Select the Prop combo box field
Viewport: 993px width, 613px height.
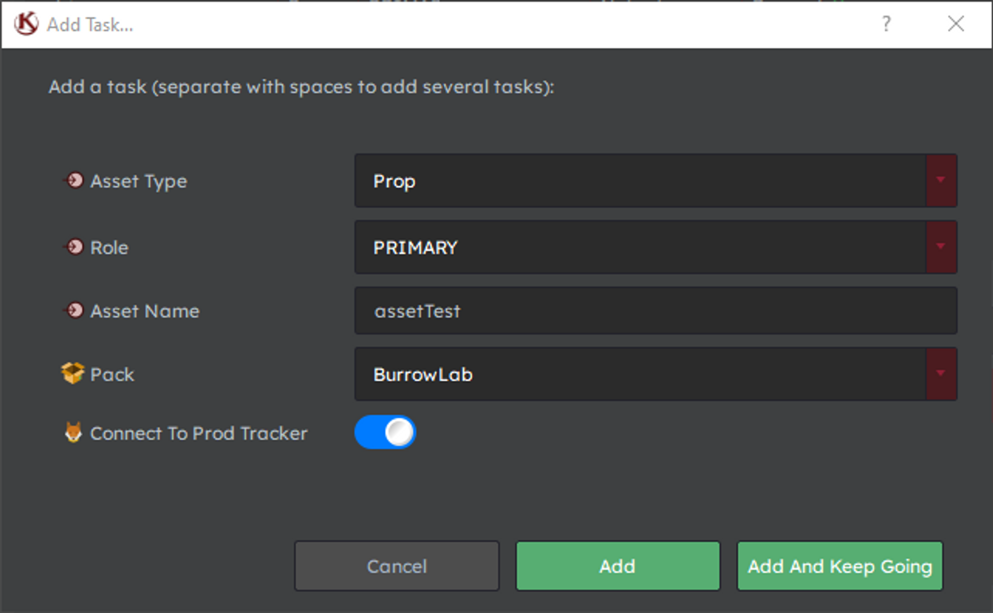[x=655, y=180]
